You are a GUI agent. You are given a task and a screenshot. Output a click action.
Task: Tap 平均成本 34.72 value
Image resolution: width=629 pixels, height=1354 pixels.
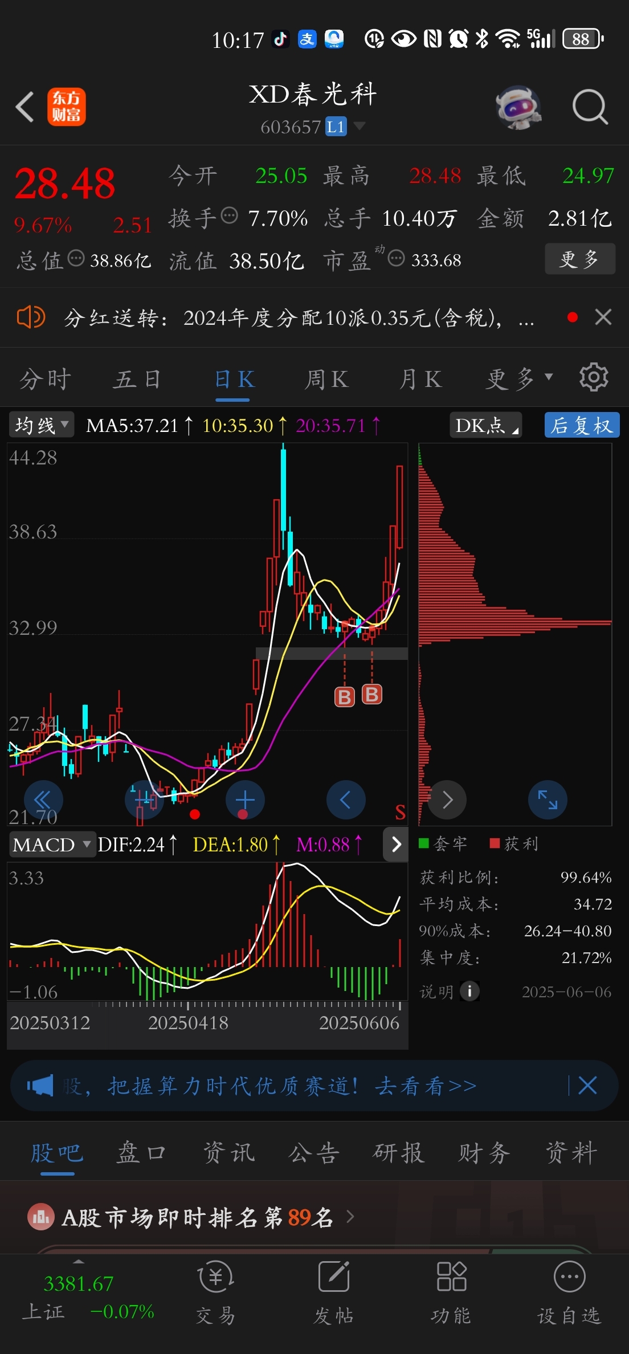pyautogui.click(x=593, y=904)
